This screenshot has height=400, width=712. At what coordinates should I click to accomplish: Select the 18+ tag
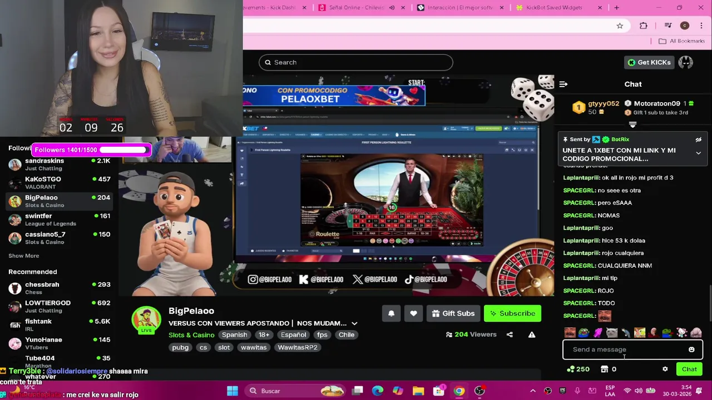tap(264, 335)
